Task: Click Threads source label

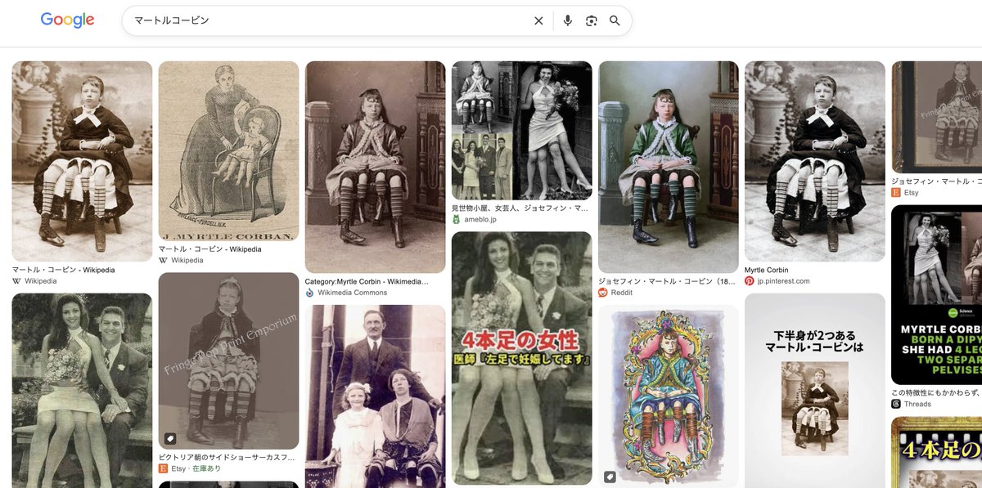Action: (917, 404)
